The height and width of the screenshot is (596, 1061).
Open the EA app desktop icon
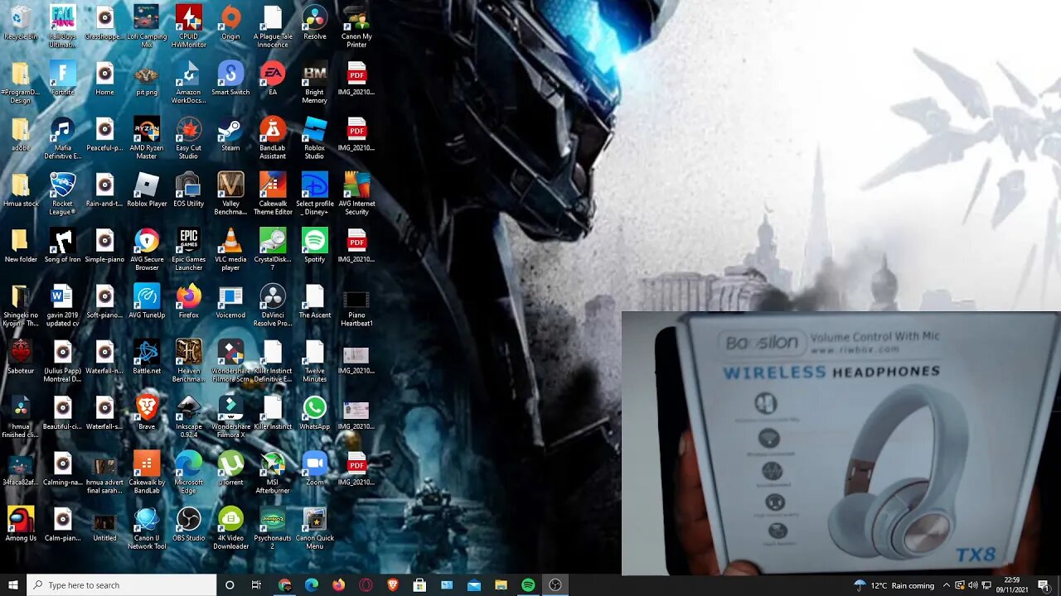(x=273, y=79)
